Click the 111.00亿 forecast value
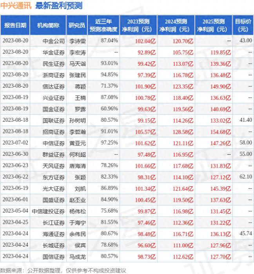 183,245
